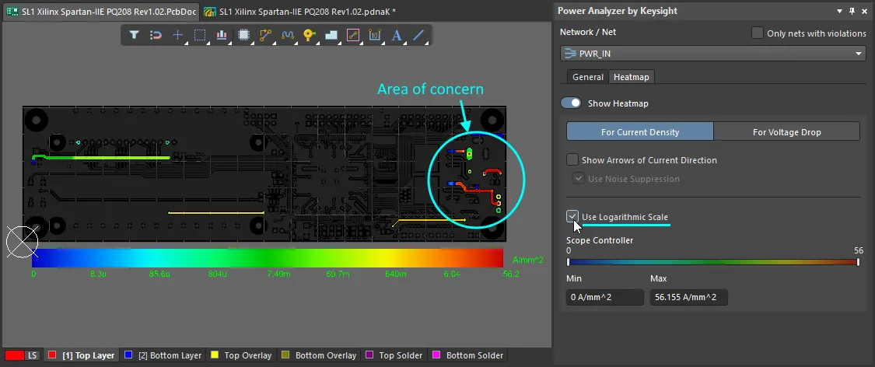Select the Top Overlay layer tab
The height and width of the screenshot is (367, 875).
click(241, 355)
